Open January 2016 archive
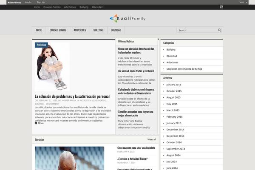 point(174,85)
